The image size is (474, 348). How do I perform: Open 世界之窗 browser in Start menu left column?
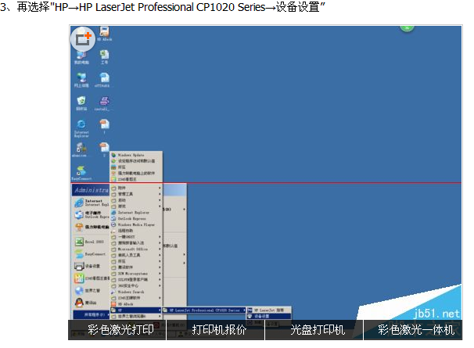click(x=87, y=291)
